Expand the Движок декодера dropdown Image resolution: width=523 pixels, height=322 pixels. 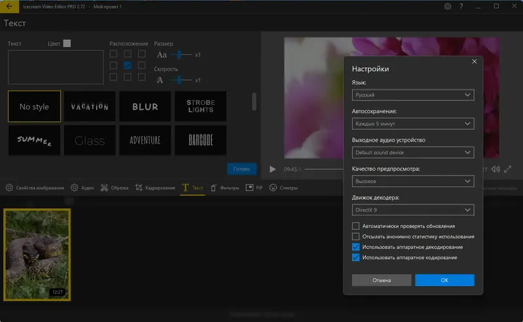click(x=413, y=210)
